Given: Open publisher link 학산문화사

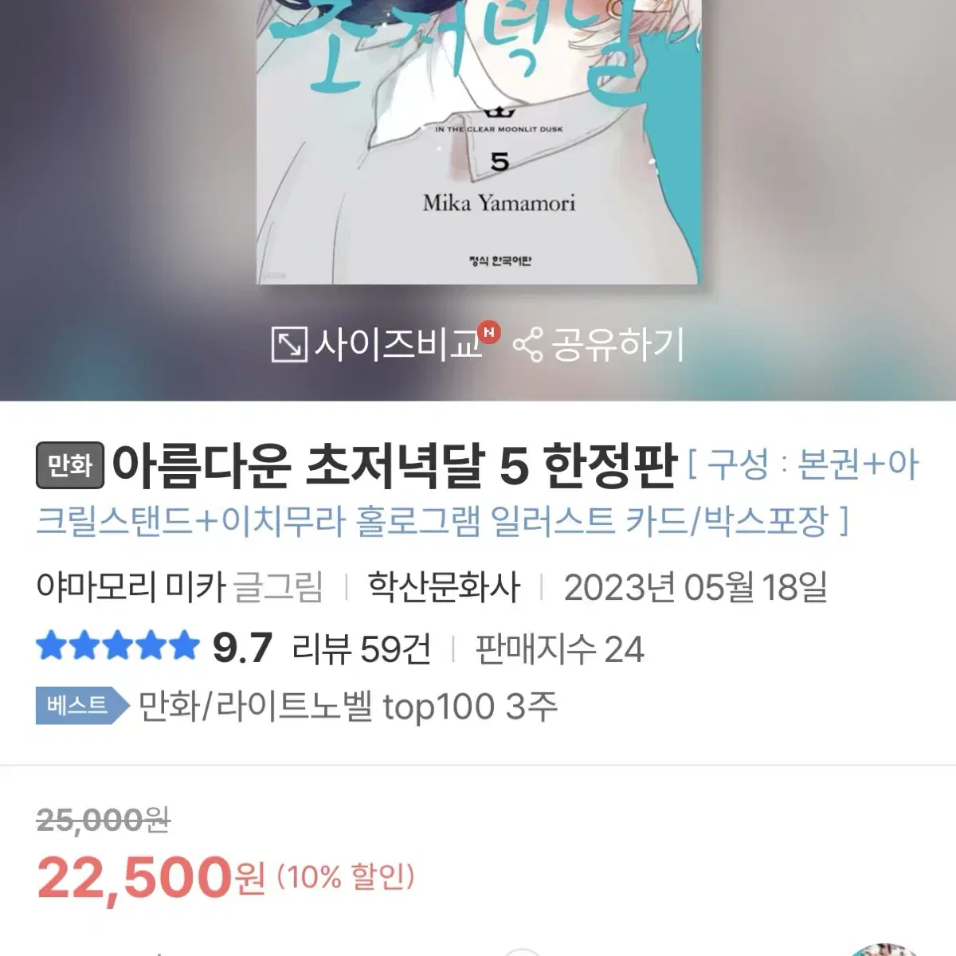Looking at the screenshot, I should pos(444,588).
